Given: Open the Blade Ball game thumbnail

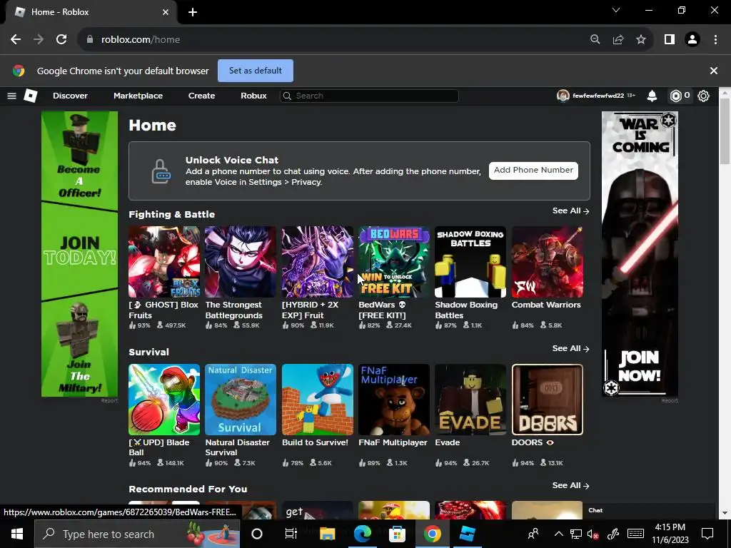Looking at the screenshot, I should click(x=164, y=400).
